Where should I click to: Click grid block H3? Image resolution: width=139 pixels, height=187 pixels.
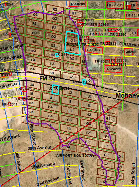click(x=70, y=111)
